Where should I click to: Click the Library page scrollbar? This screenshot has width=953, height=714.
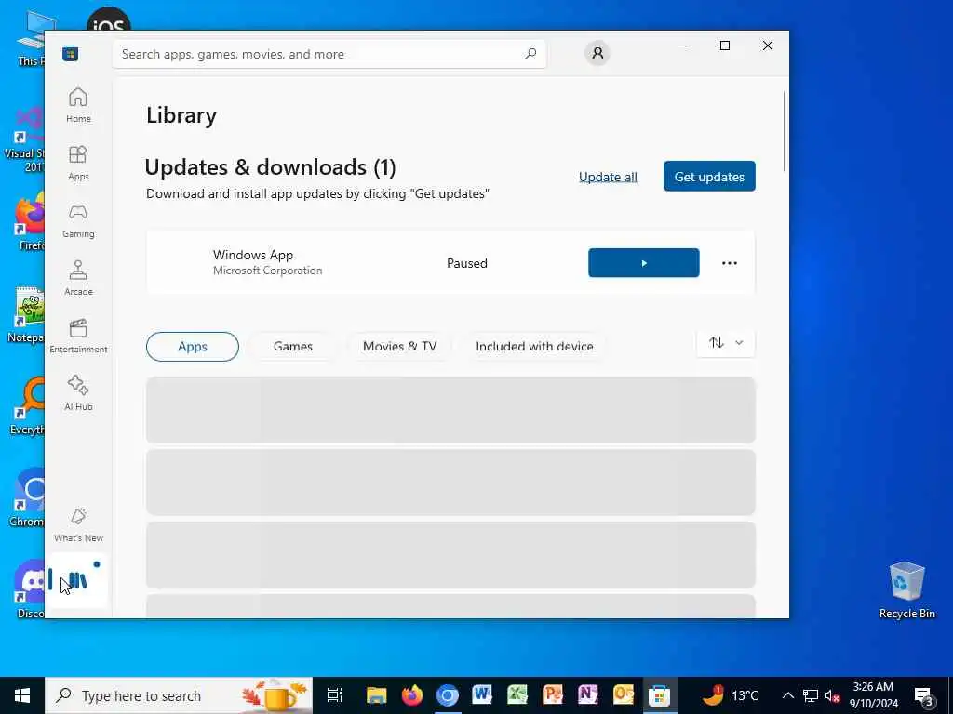pos(785,131)
